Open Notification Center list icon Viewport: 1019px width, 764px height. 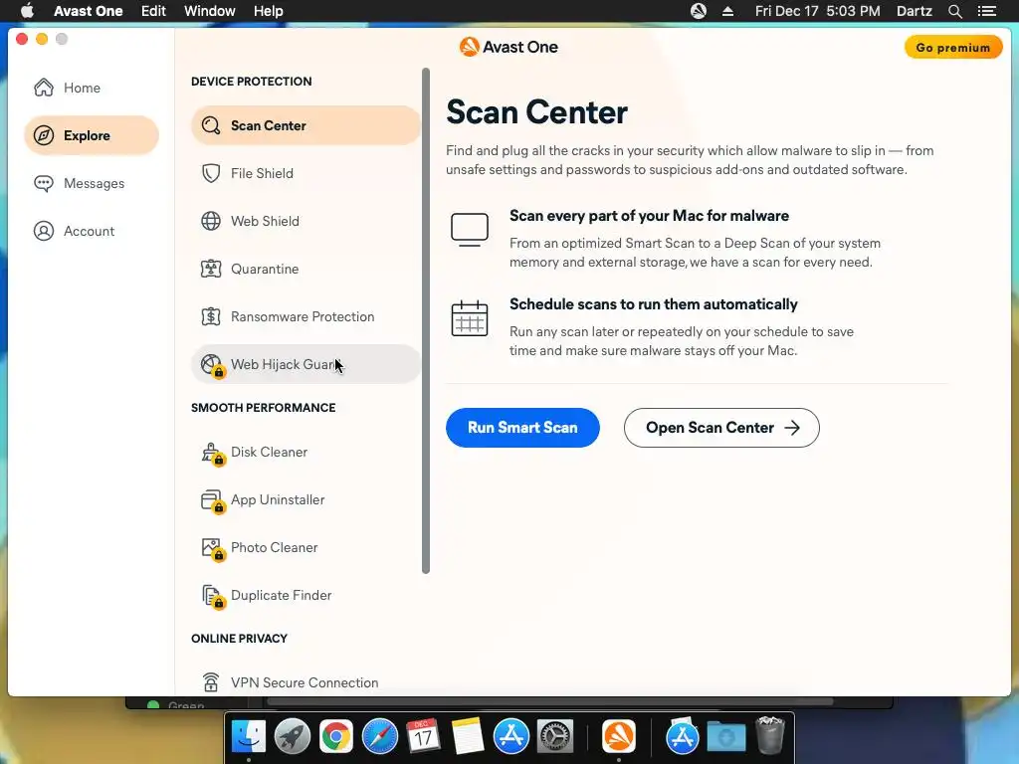[x=986, y=11]
